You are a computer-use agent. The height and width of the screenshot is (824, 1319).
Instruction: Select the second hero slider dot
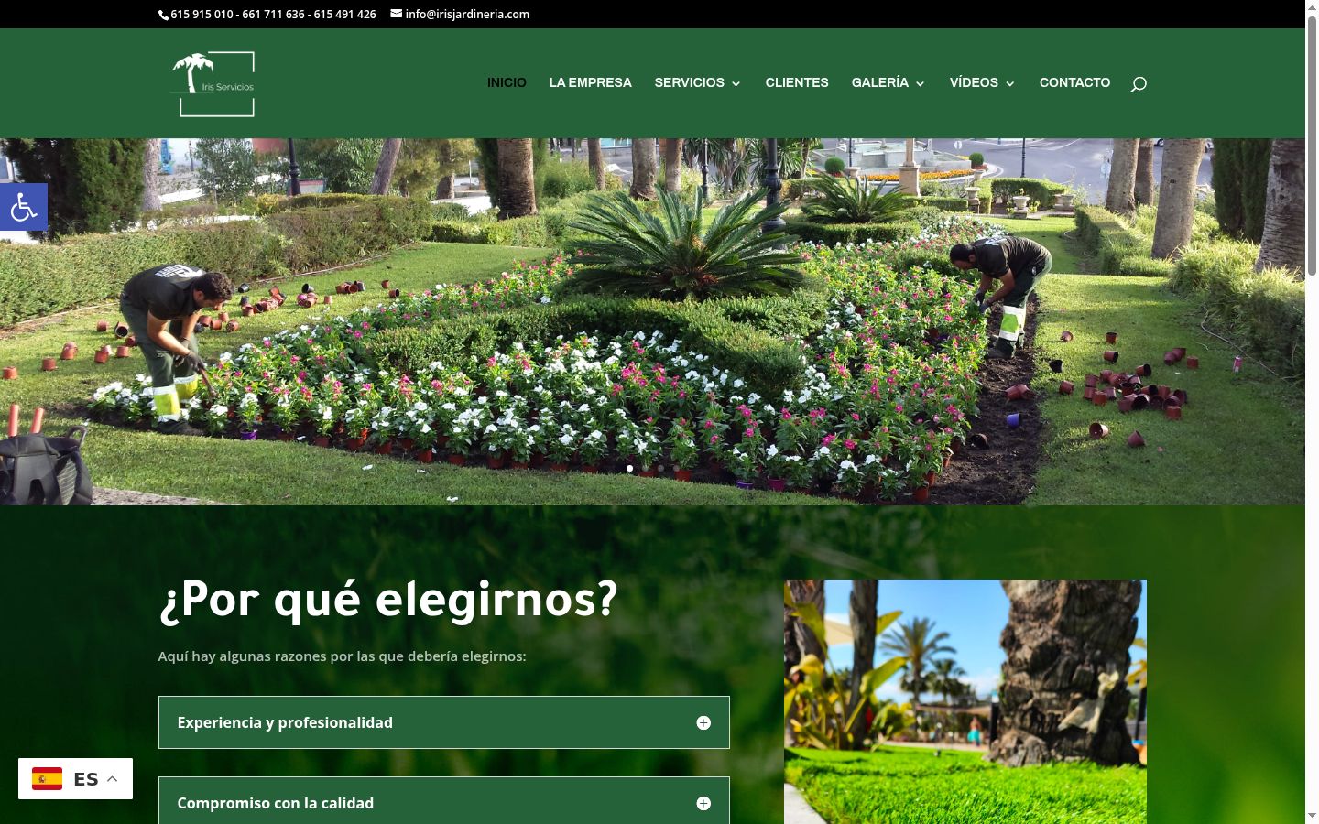645,468
